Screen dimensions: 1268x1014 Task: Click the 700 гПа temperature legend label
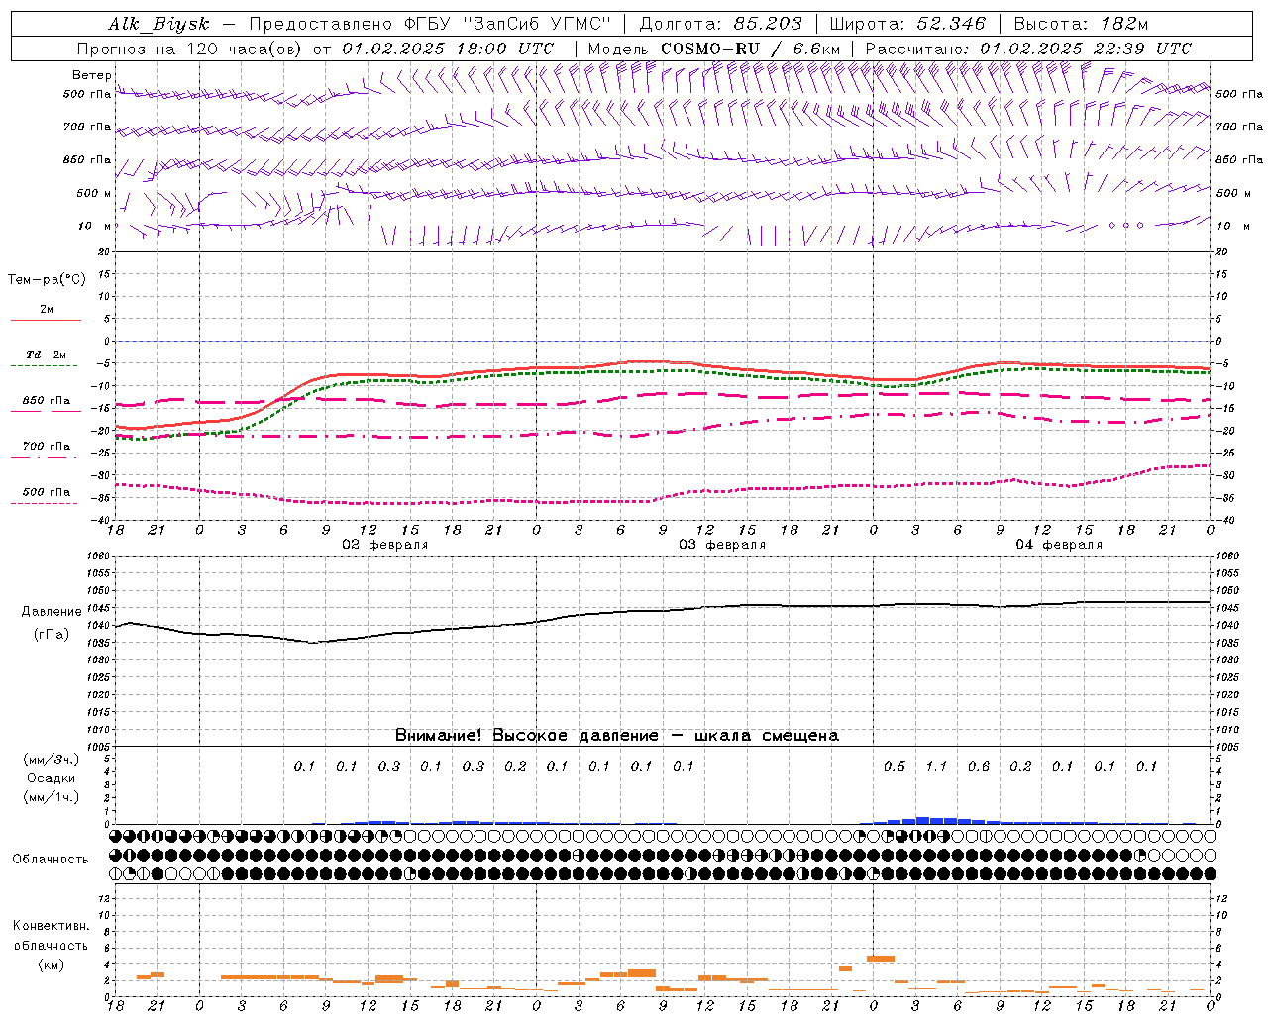coord(47,446)
